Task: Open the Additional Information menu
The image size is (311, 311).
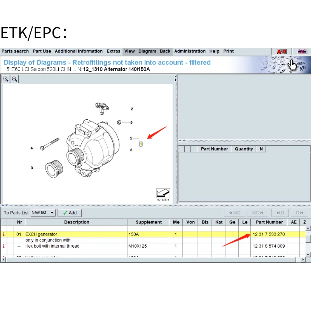Action: pyautogui.click(x=79, y=51)
